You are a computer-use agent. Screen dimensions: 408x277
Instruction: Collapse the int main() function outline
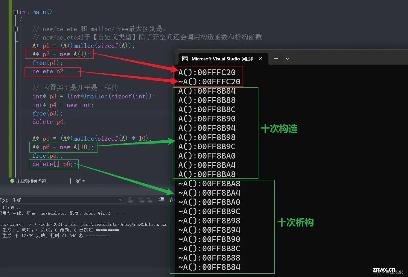pos(15,12)
